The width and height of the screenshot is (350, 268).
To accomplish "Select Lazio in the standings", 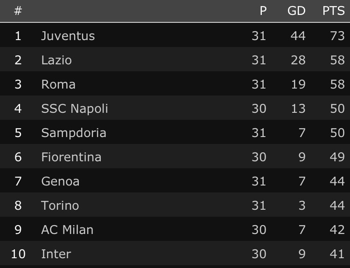I will coord(56,60).
